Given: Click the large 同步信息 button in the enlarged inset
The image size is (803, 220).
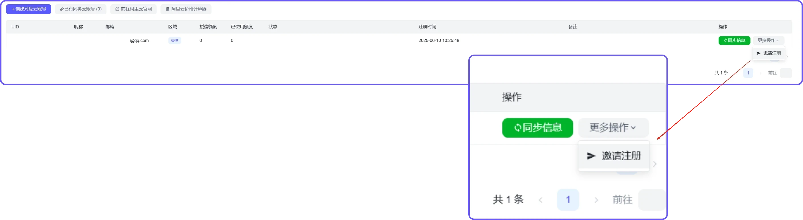Looking at the screenshot, I should click(x=537, y=127).
